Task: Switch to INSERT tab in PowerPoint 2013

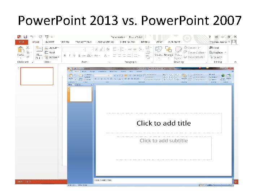Action: click(50, 42)
